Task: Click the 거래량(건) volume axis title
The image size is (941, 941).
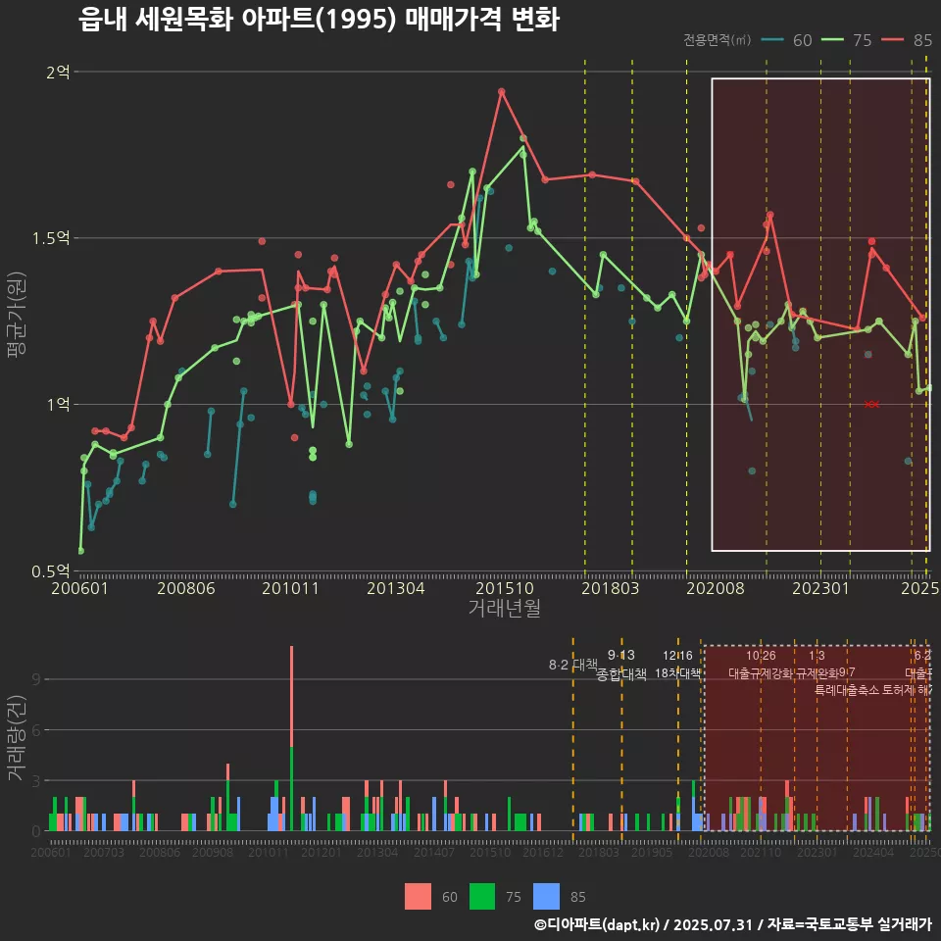Action: [16, 738]
